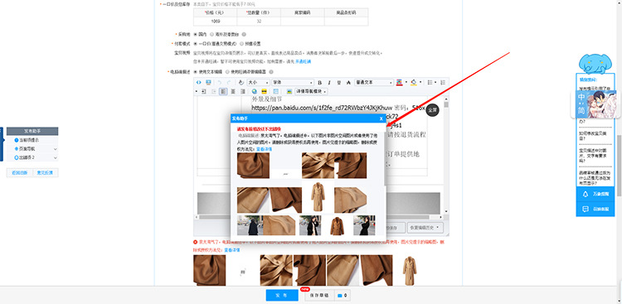Increase indent in editor toolbar

203,92
